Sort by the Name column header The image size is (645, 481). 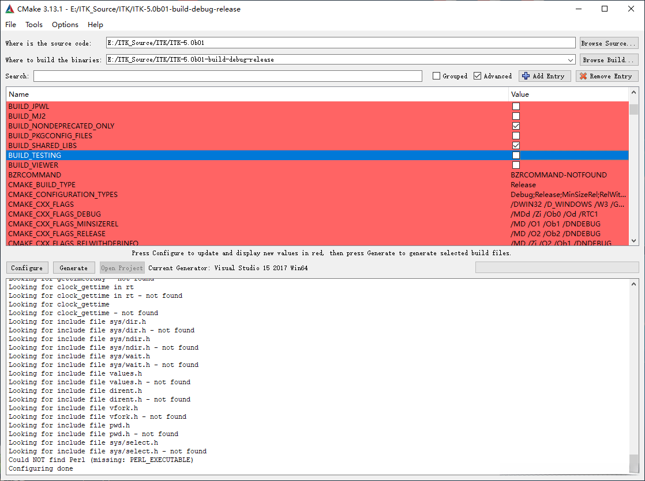[x=257, y=94]
